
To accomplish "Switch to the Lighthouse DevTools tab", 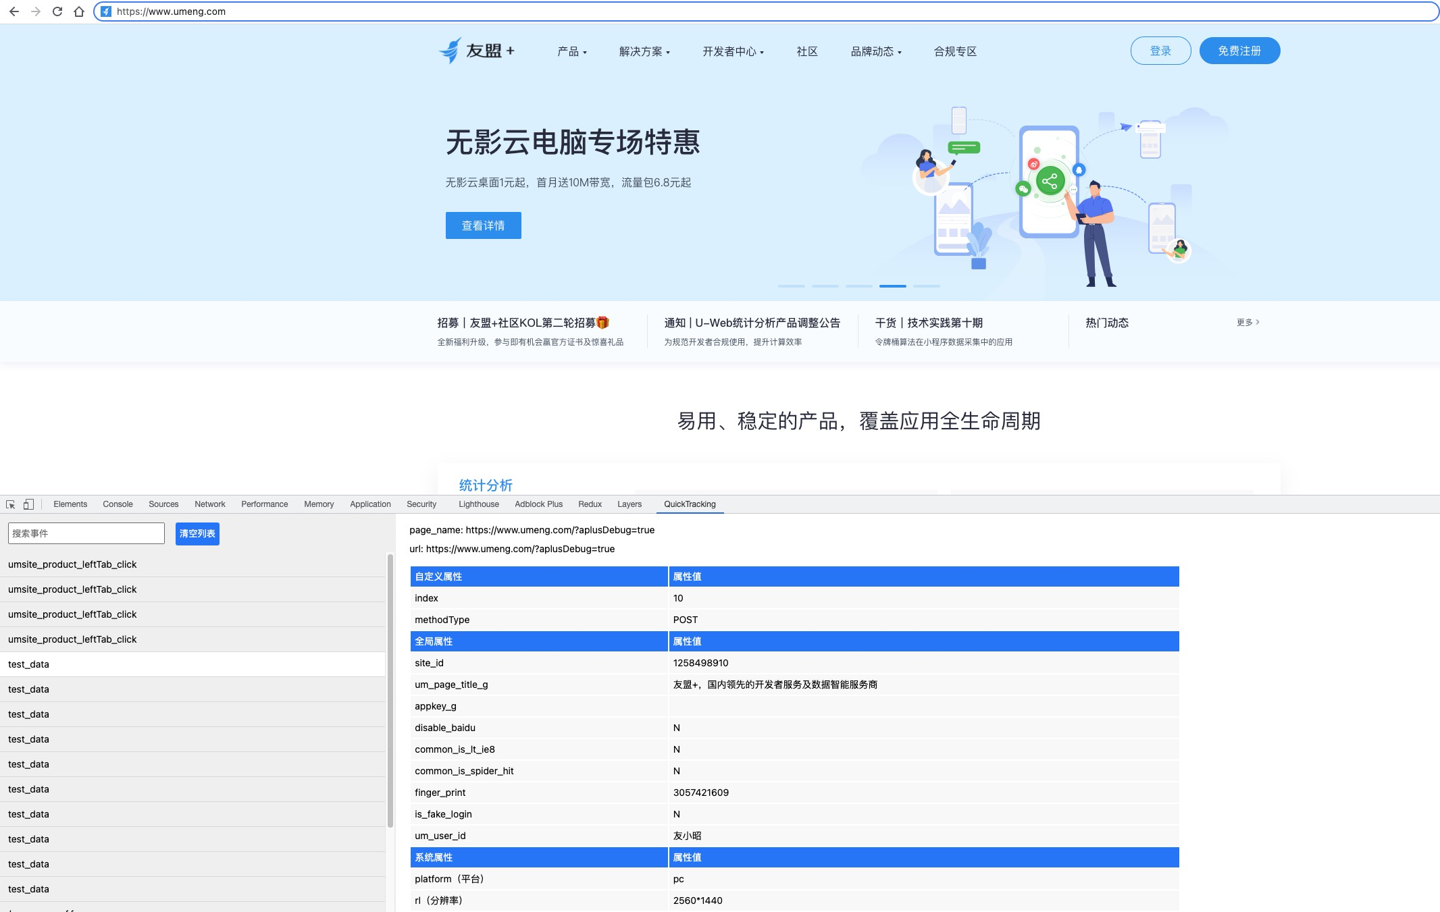I will [479, 504].
